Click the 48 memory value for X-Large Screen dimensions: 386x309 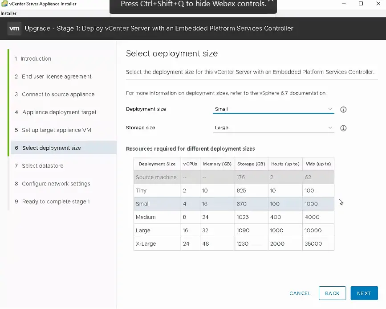(206, 244)
